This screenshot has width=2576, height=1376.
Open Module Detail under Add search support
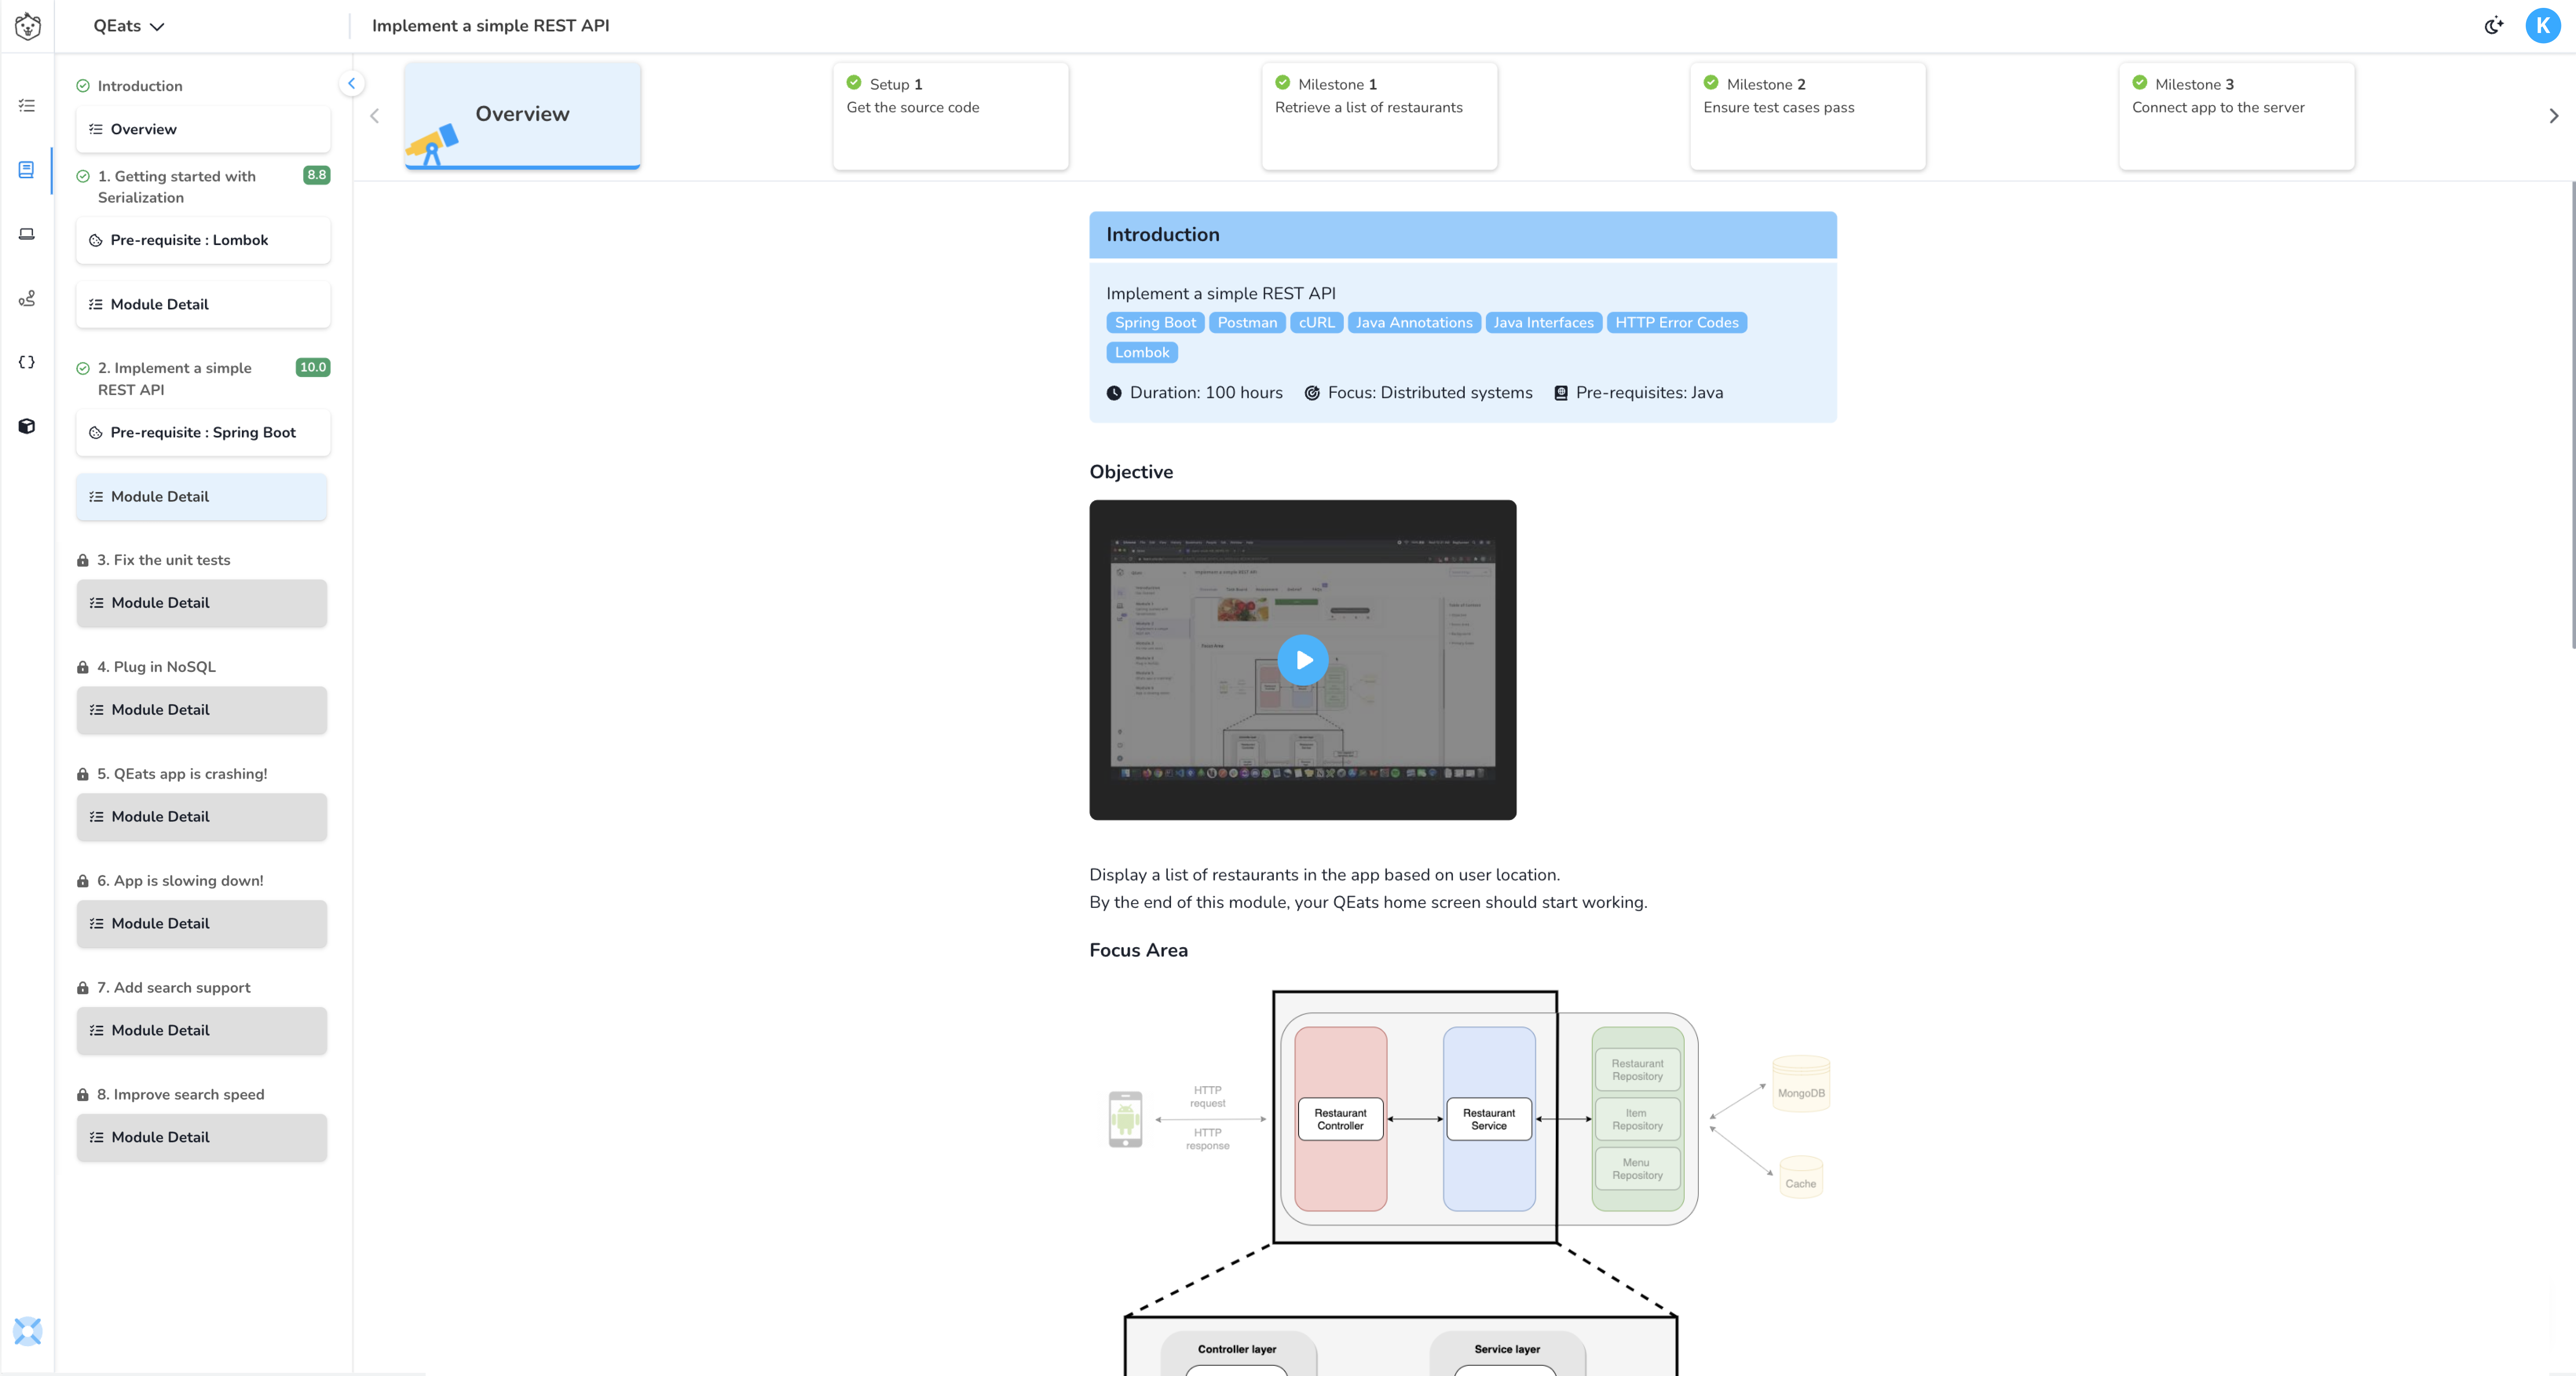(x=201, y=1031)
